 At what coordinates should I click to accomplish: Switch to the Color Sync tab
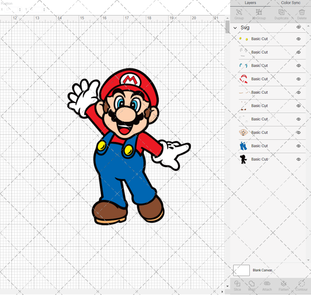click(290, 3)
